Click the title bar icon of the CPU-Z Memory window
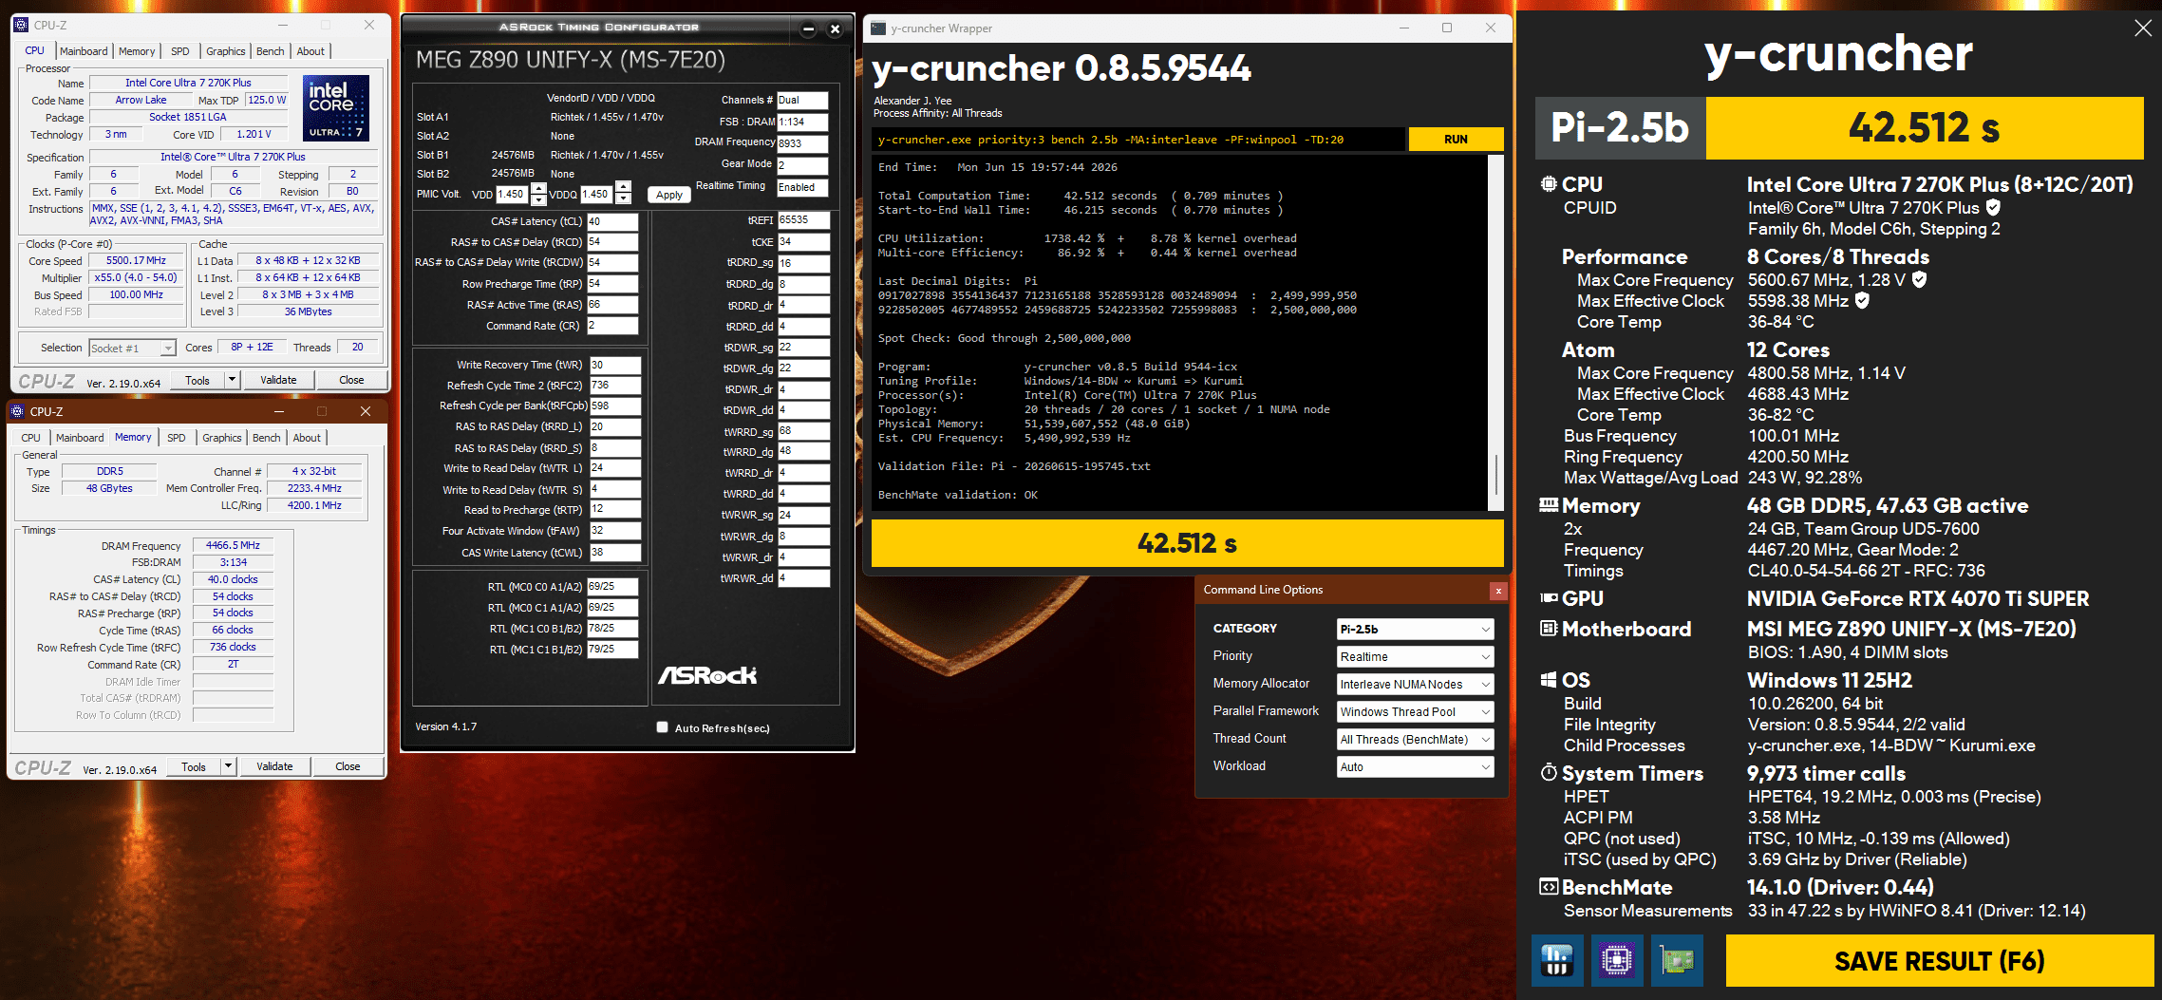This screenshot has height=1000, width=2162. [x=17, y=411]
